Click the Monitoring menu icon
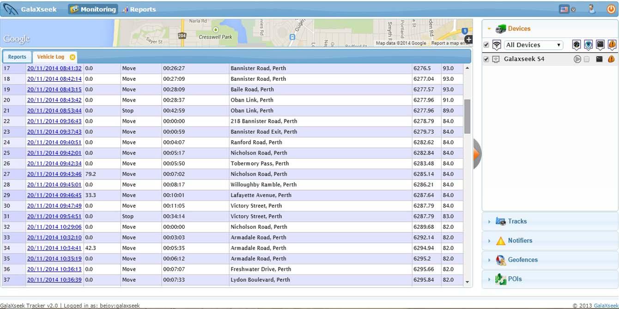The height and width of the screenshot is (309, 619). tap(74, 9)
